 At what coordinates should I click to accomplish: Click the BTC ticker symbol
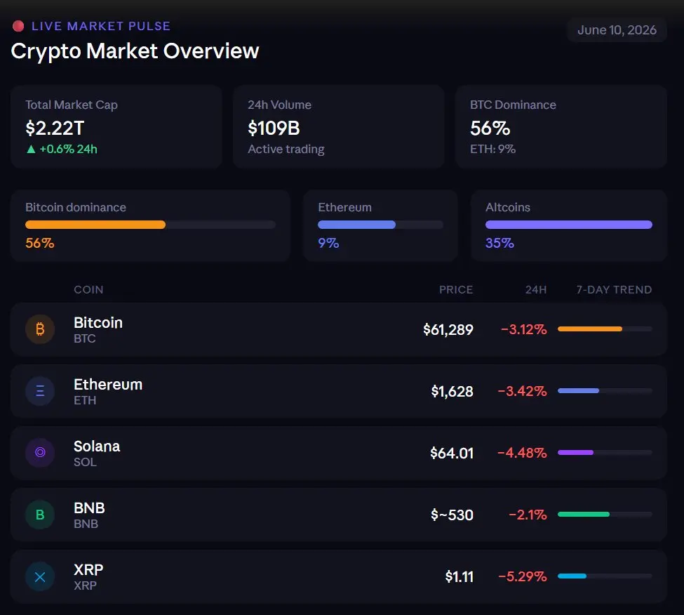[85, 338]
